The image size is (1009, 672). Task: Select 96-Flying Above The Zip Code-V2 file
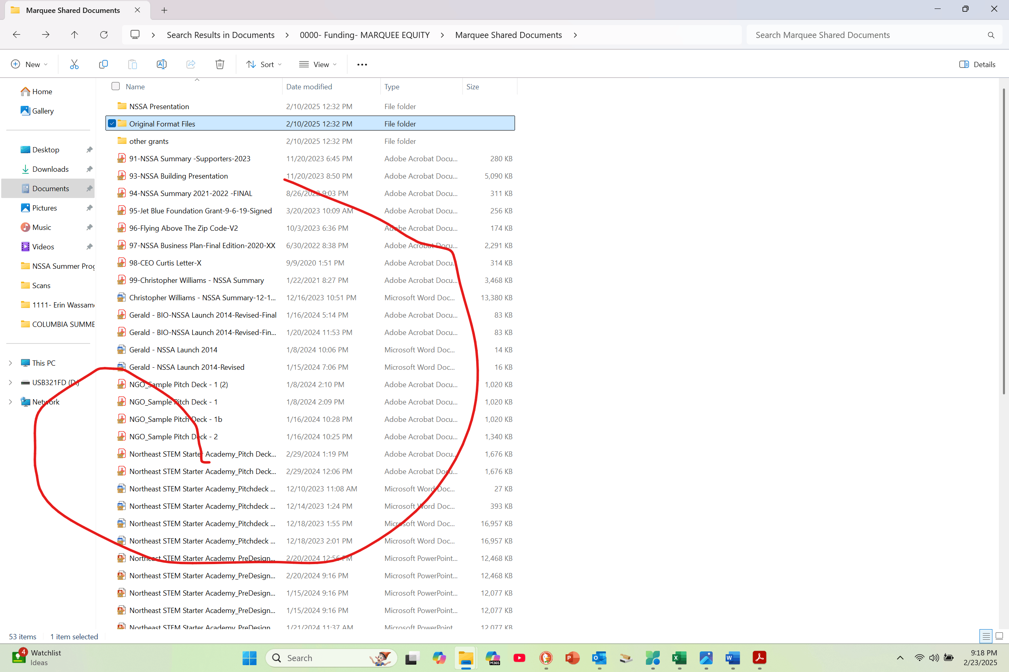[184, 228]
